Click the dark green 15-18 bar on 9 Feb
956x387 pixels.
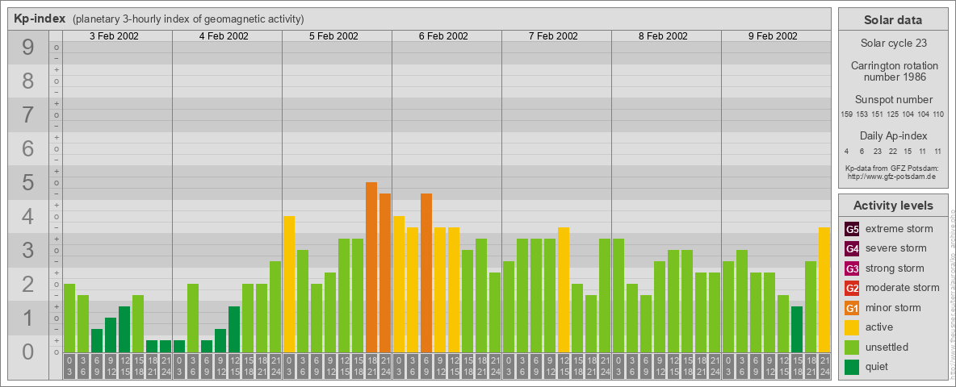(797, 329)
